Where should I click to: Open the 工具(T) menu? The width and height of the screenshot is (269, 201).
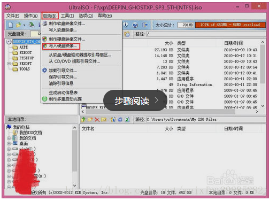click(x=67, y=16)
